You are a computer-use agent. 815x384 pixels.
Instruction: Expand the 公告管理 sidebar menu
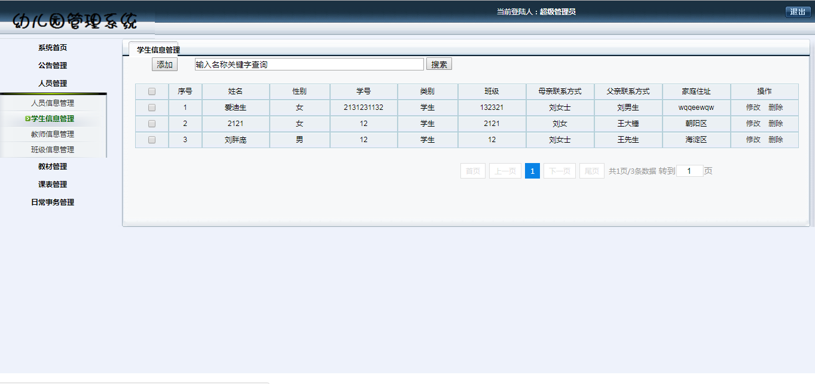pyautogui.click(x=53, y=66)
